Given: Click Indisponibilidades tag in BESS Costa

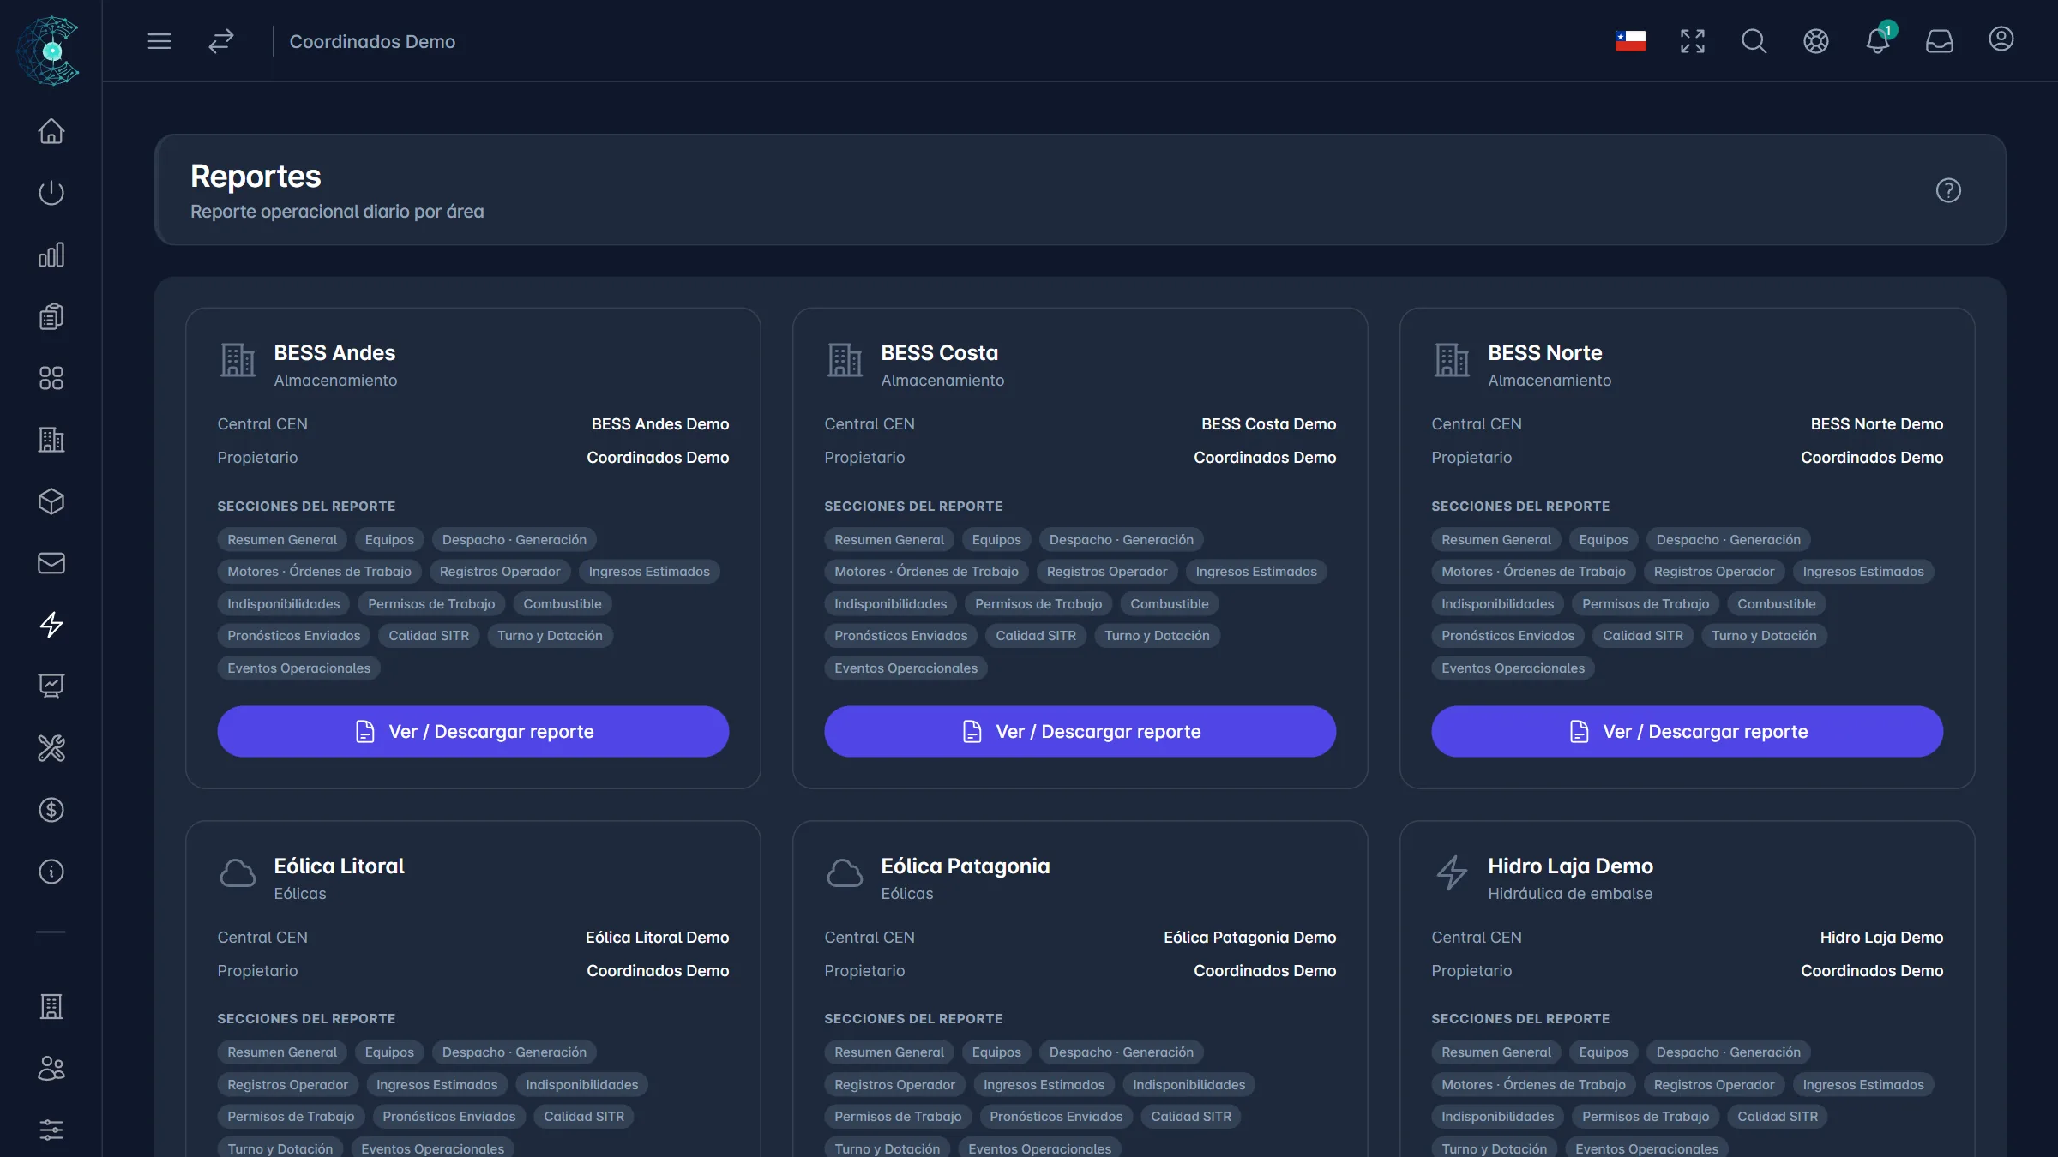Looking at the screenshot, I should tap(891, 604).
